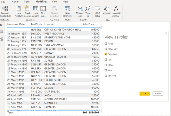The image size is (171, 116).
Task: Click Cancel in View as roles
Action: tap(158, 93)
